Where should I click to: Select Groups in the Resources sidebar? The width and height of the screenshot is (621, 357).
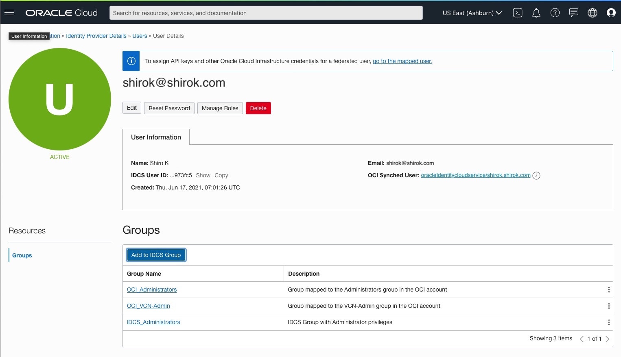pyautogui.click(x=22, y=255)
